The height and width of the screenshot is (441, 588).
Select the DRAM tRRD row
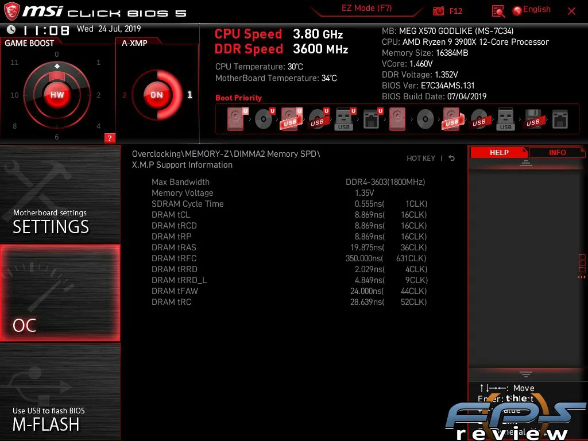[289, 269]
